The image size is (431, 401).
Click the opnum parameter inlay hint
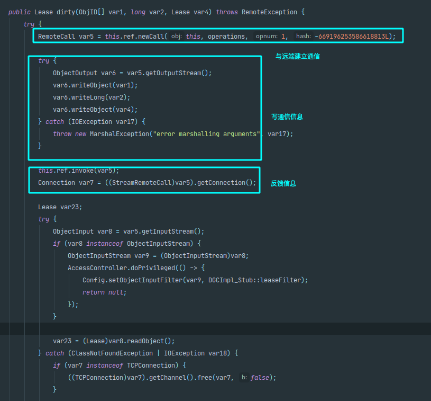(x=267, y=36)
